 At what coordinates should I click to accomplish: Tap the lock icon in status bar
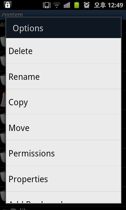(x=8, y=5)
